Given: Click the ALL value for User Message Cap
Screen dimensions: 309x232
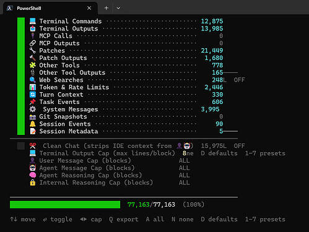Looking at the screenshot, I should pyautogui.click(x=185, y=161).
